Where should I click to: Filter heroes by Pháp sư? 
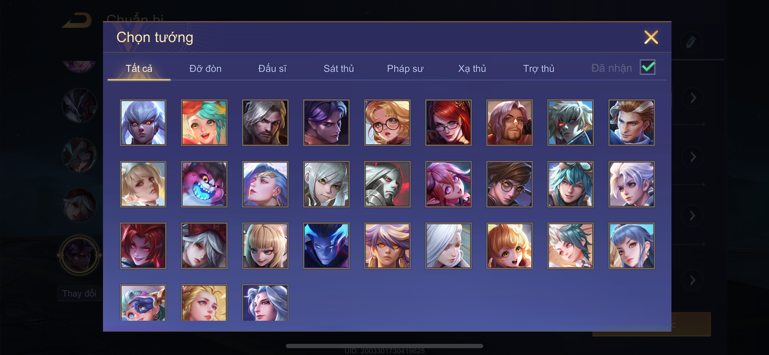click(x=405, y=69)
